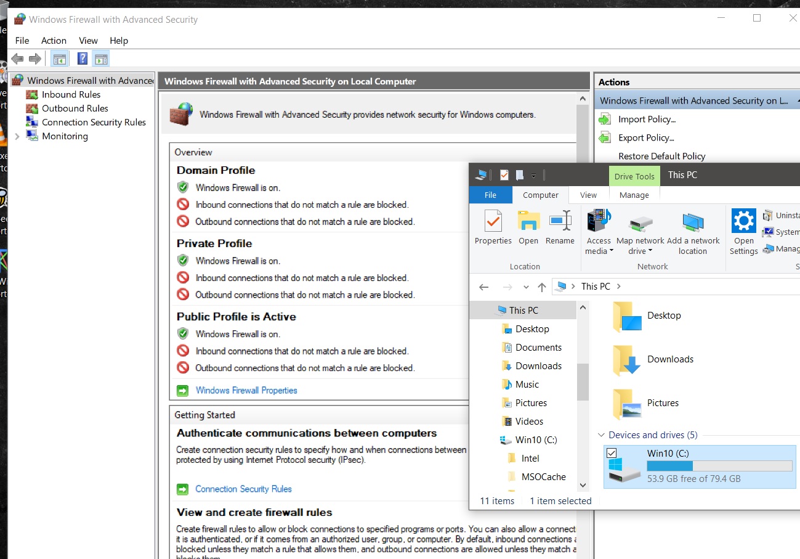Click the navigation pane scroll-down arrow
The height and width of the screenshot is (559, 800).
(583, 486)
